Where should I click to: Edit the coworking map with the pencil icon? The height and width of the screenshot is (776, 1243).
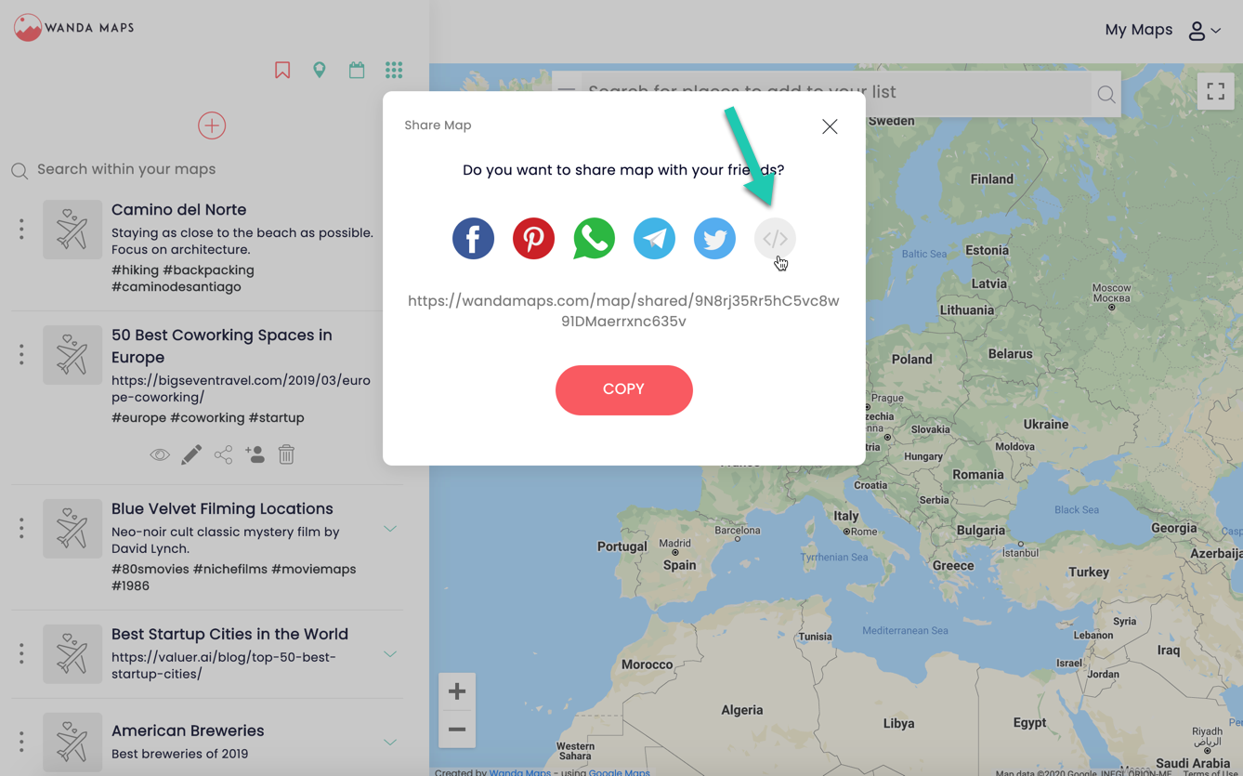point(191,454)
